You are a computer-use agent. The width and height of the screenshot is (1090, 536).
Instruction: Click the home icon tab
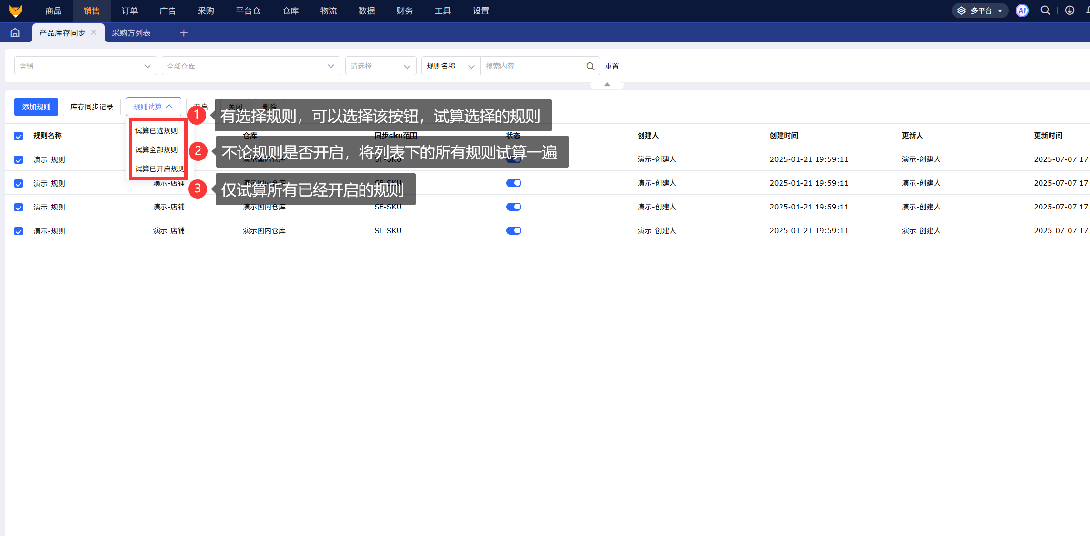15,33
